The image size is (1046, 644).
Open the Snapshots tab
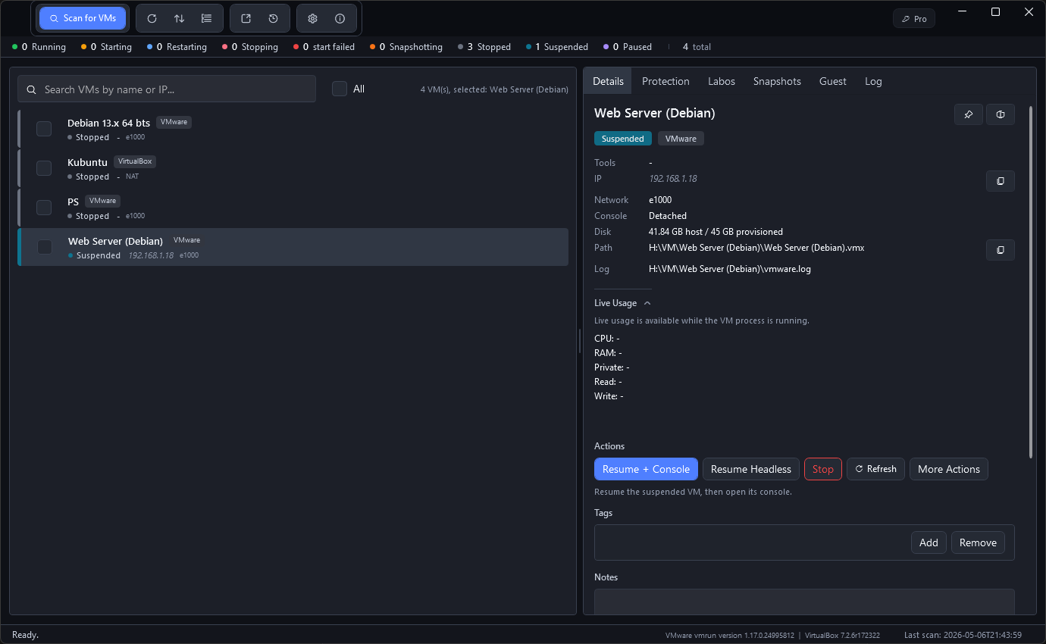pyautogui.click(x=777, y=81)
